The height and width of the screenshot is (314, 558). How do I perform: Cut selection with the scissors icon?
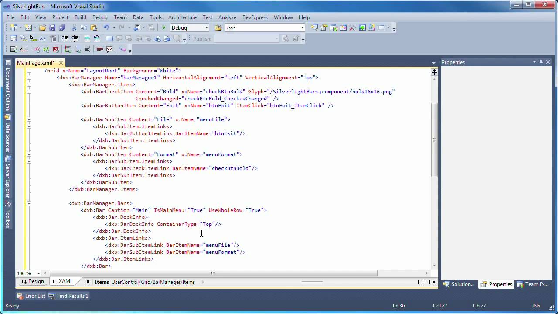pos(74,27)
